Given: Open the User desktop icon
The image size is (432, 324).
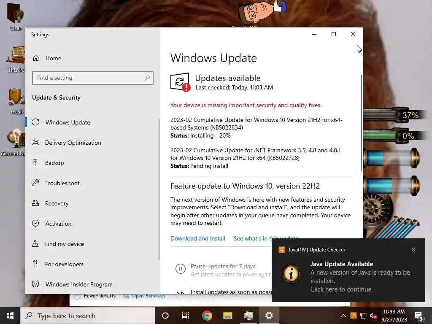Looking at the screenshot, I should point(16,16).
